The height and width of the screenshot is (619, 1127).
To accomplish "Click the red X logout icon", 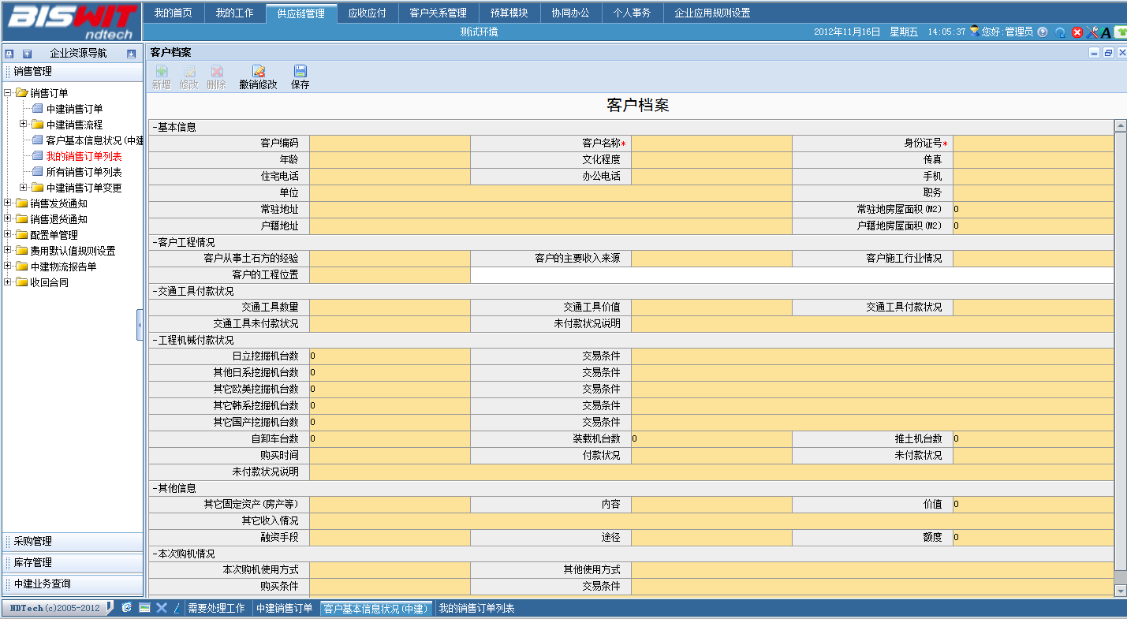I will pos(1077,32).
